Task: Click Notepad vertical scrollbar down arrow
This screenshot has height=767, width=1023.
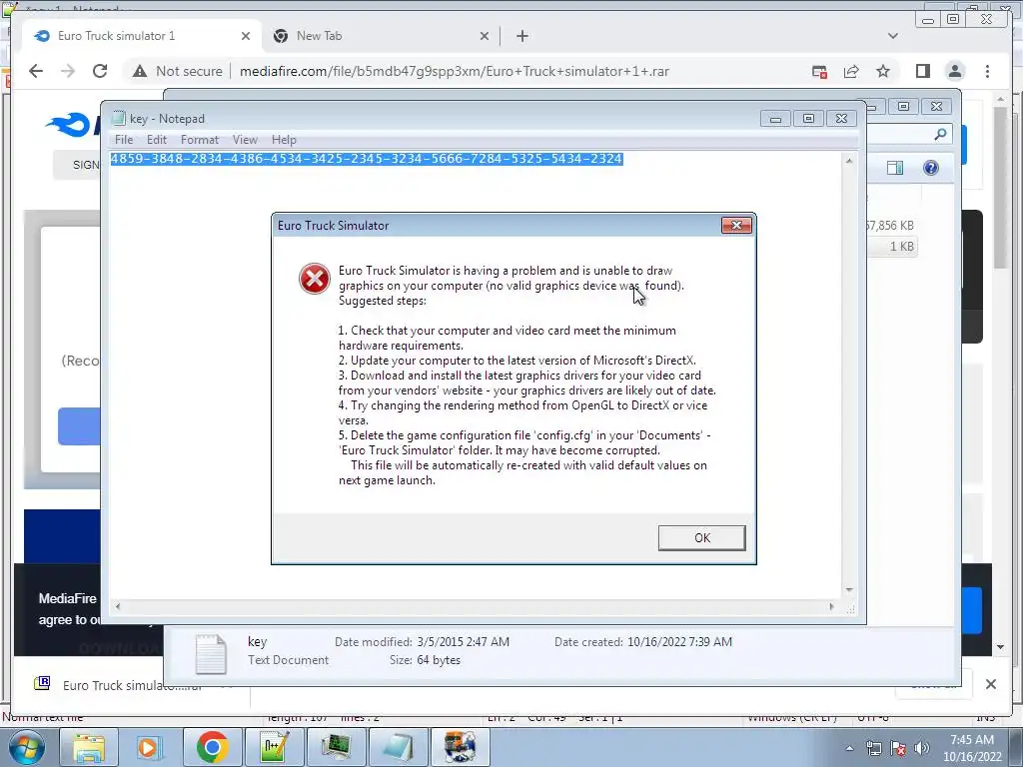Action: pyautogui.click(x=849, y=589)
